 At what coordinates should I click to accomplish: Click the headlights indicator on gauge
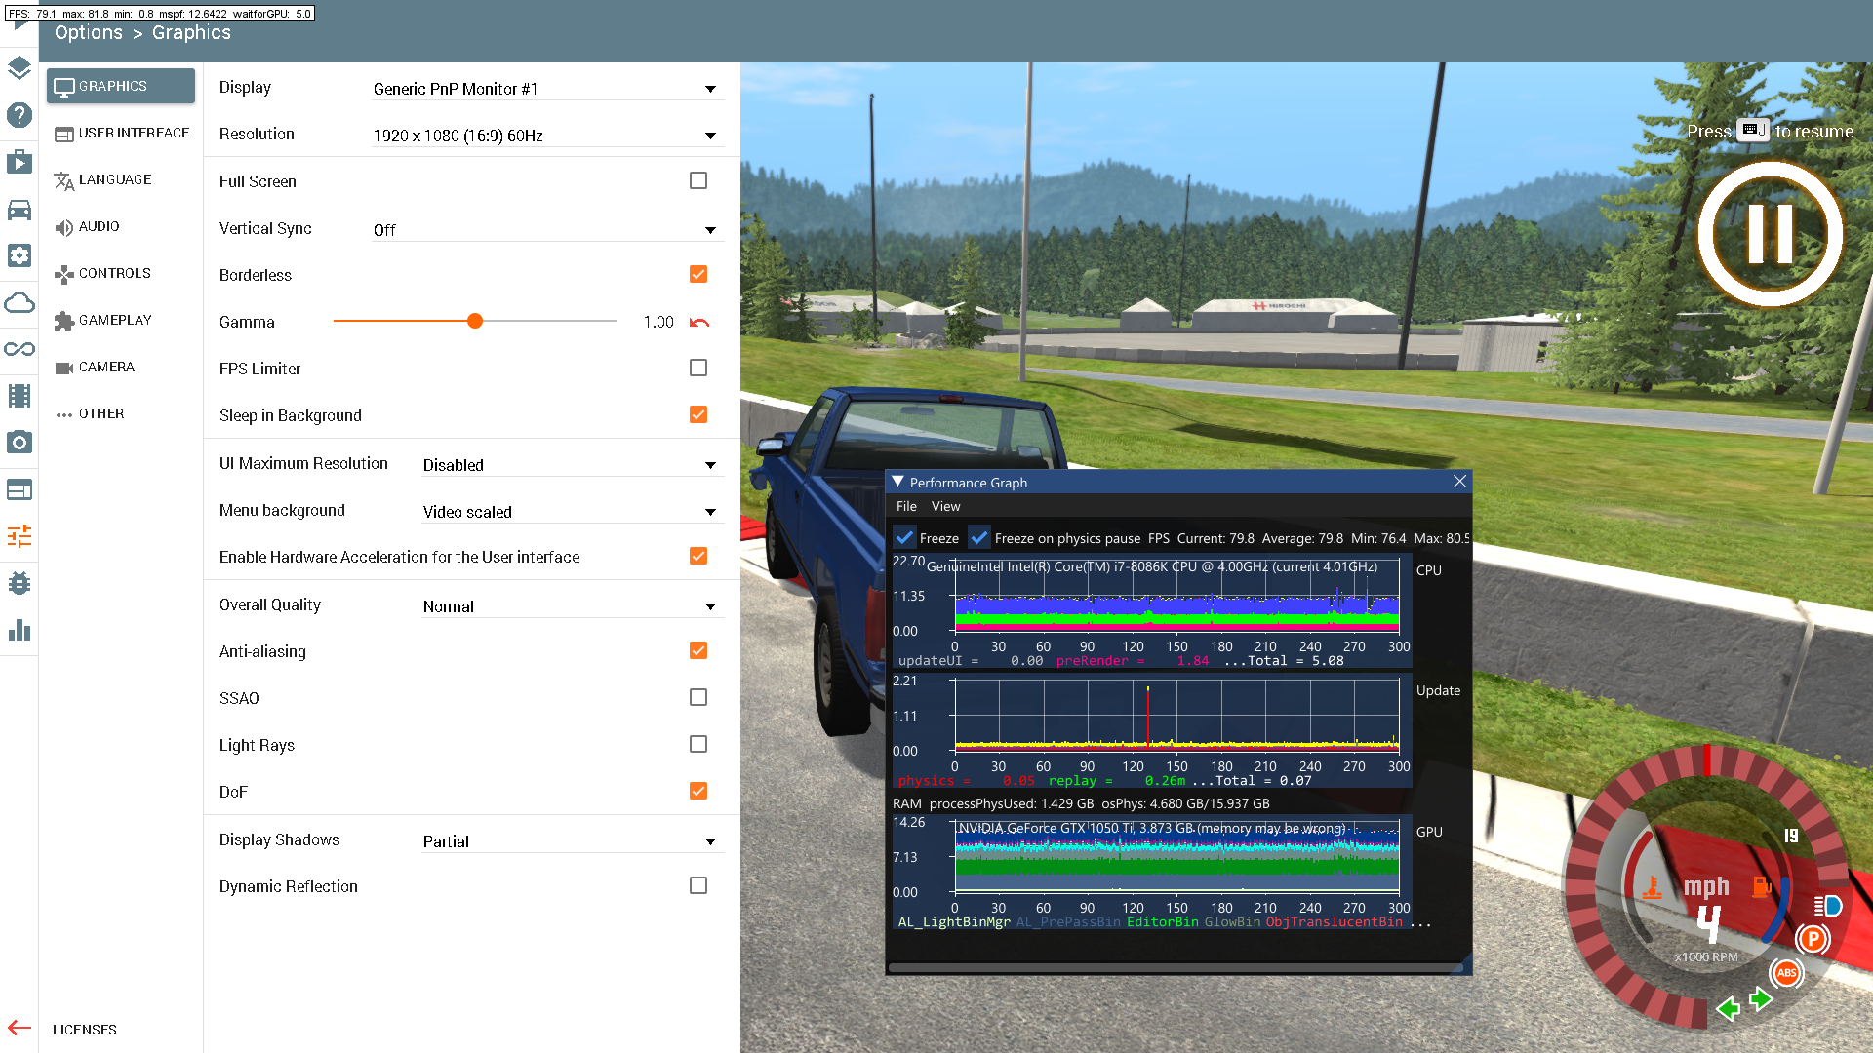tap(1828, 906)
